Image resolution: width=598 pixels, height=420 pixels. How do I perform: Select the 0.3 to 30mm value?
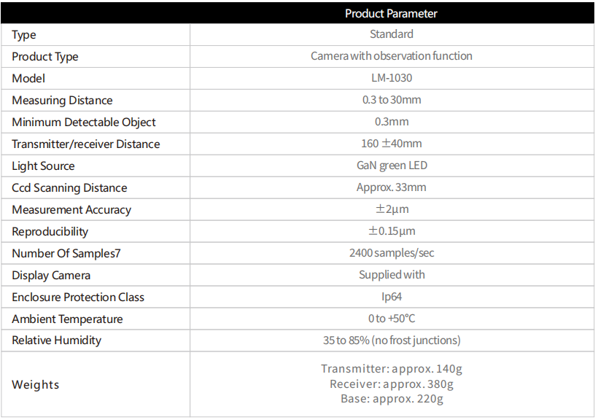tap(392, 100)
